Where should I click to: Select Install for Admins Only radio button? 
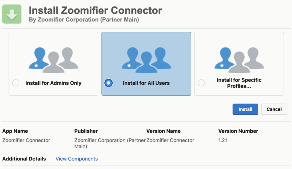pyautogui.click(x=16, y=83)
